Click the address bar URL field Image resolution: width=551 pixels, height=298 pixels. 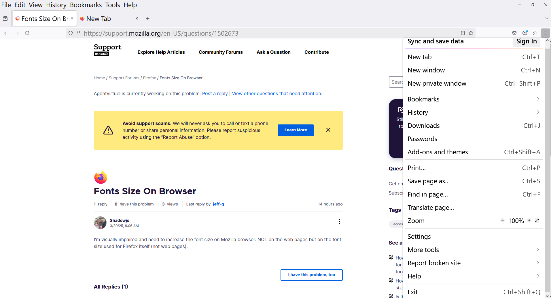(271, 33)
